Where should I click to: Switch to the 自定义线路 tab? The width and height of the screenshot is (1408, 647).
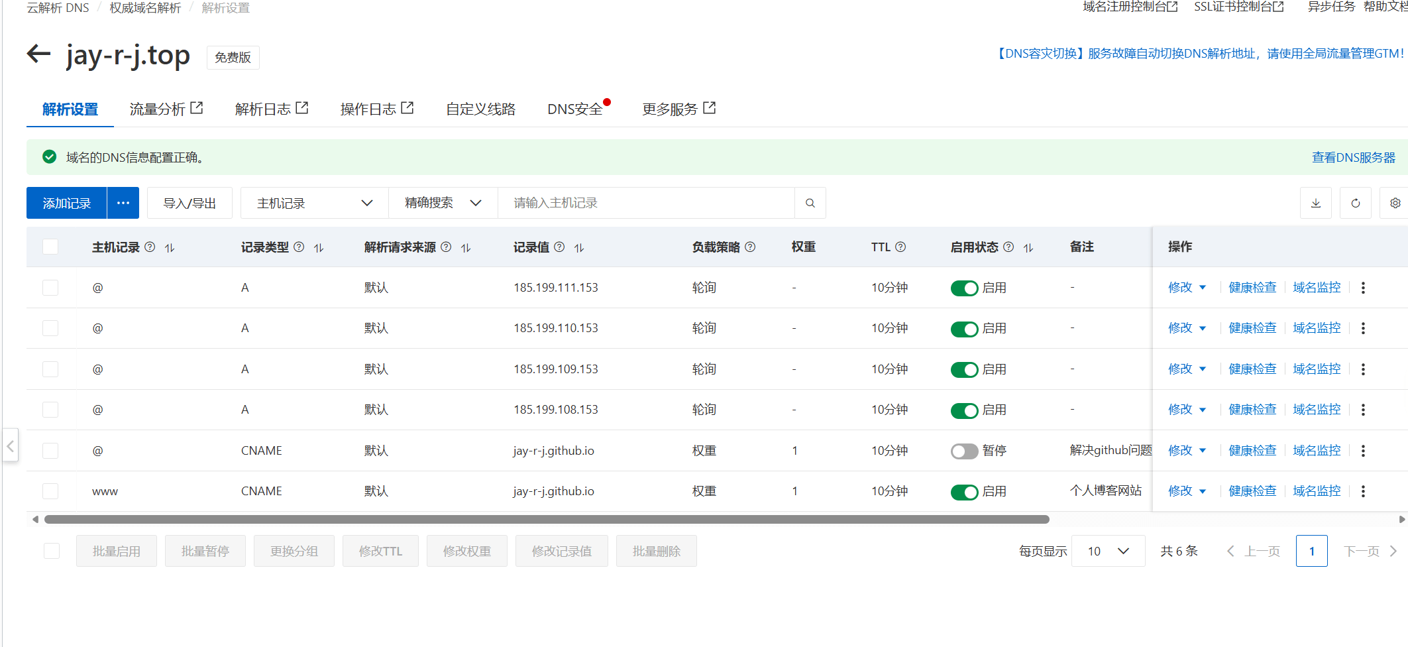tap(480, 109)
